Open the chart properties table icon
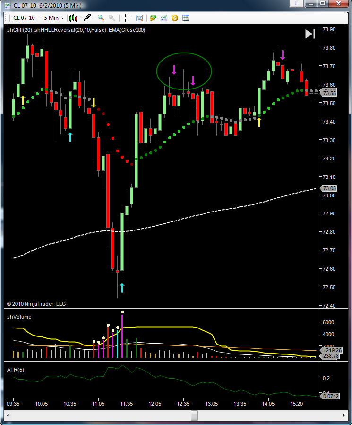Viewport: 352px width, 425px height. (x=186, y=18)
